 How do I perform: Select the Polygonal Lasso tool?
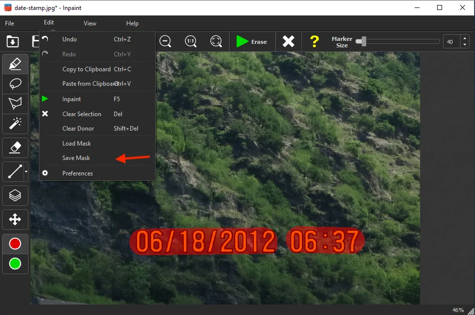[x=15, y=104]
